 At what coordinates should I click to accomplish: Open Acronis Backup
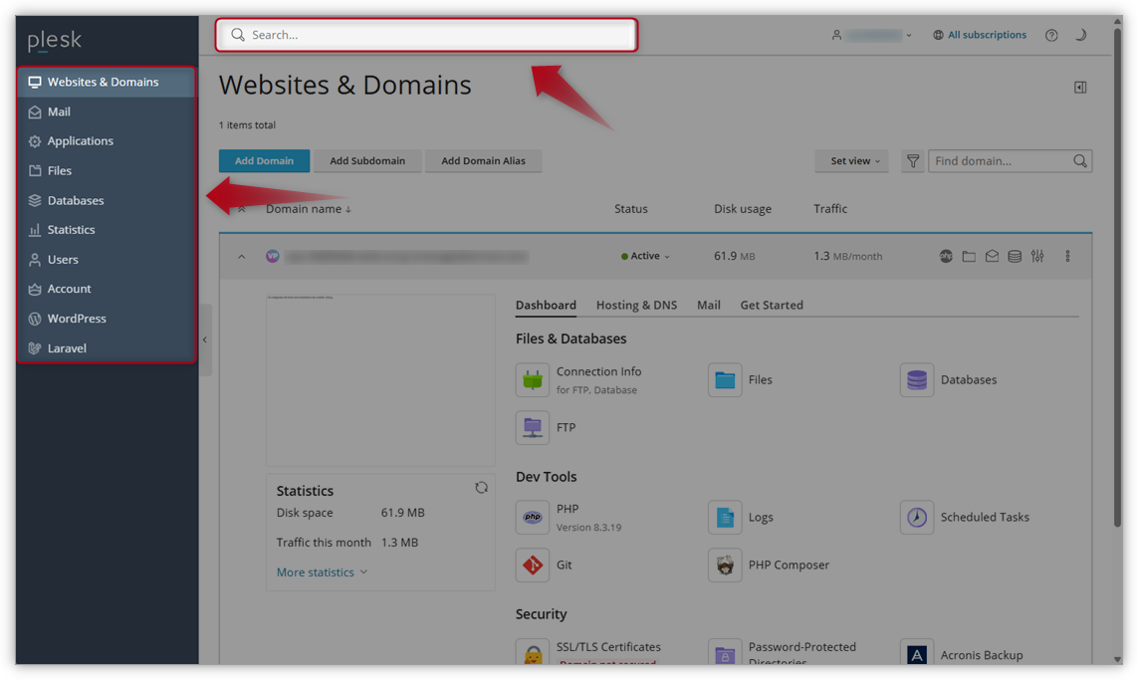click(x=983, y=654)
